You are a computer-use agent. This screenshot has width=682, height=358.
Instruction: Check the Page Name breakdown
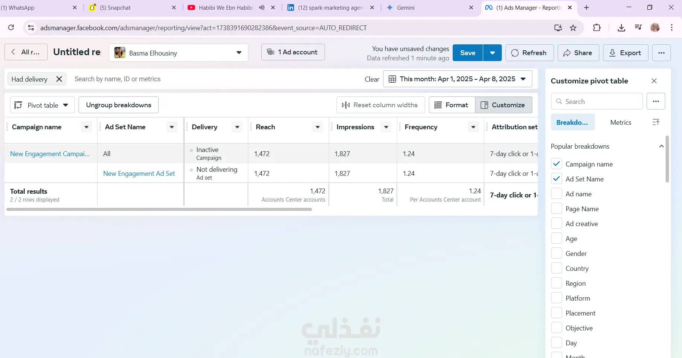click(557, 209)
